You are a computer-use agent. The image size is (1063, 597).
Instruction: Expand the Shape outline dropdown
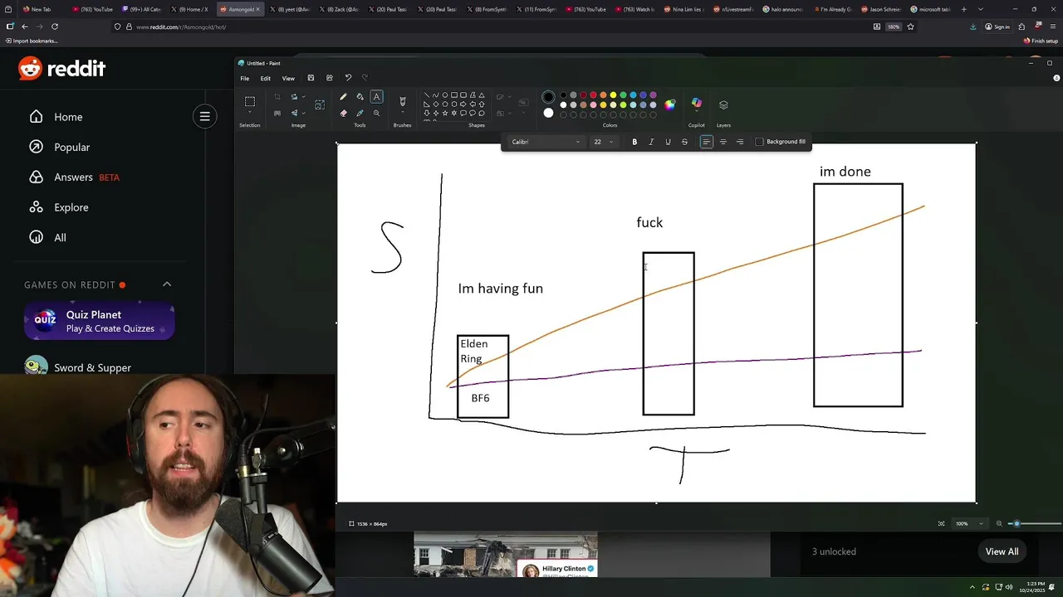(502, 97)
